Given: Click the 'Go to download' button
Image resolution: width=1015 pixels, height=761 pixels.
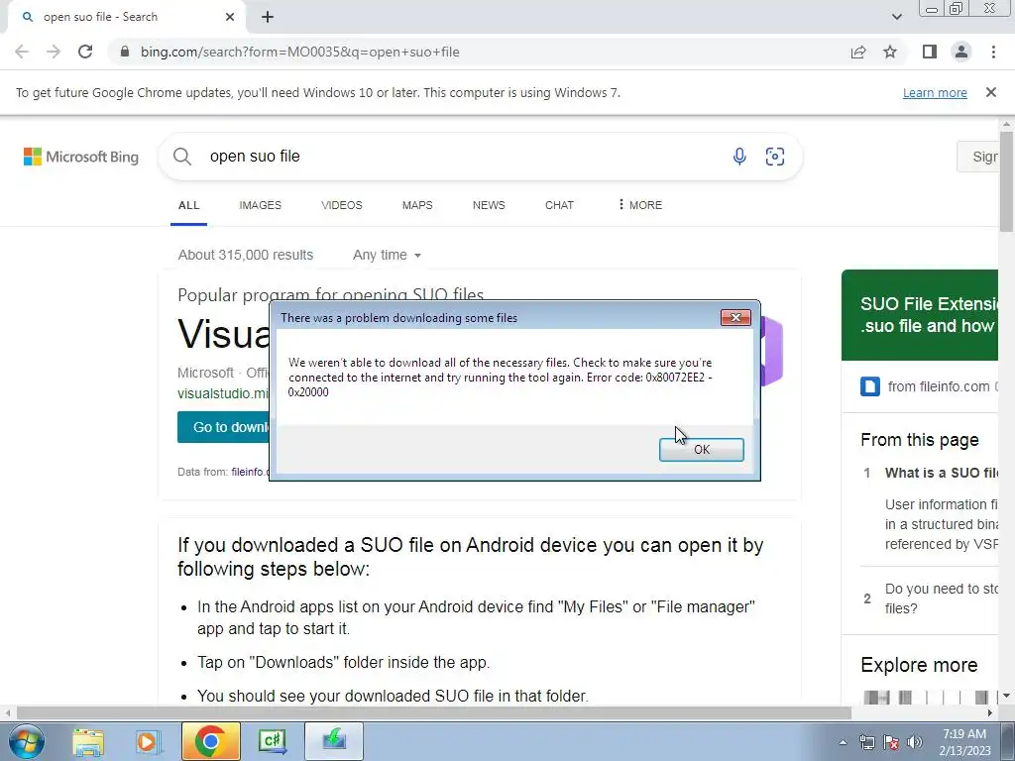Looking at the screenshot, I should point(223,427).
